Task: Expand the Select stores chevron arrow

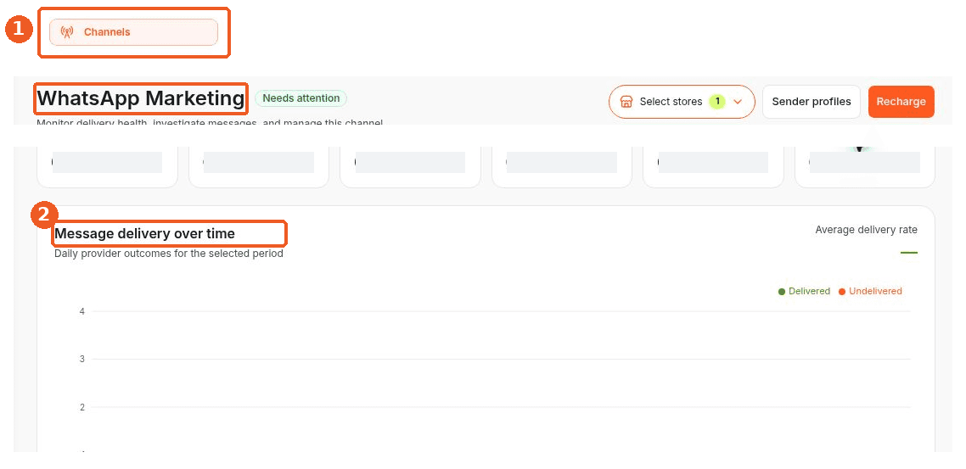Action: [x=738, y=102]
